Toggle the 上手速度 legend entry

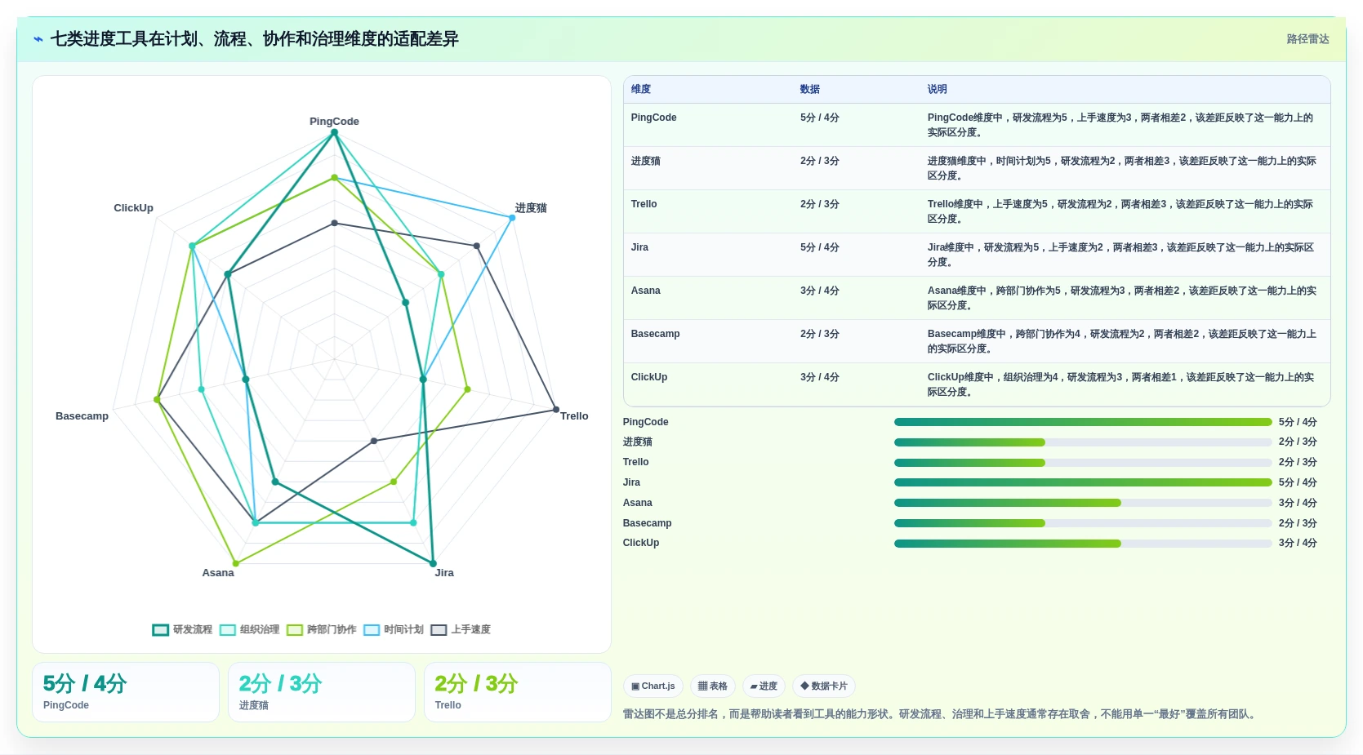461,629
